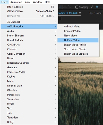103x125 pixels.
Task: Open the composition panel menu icon
Action: 80,13
